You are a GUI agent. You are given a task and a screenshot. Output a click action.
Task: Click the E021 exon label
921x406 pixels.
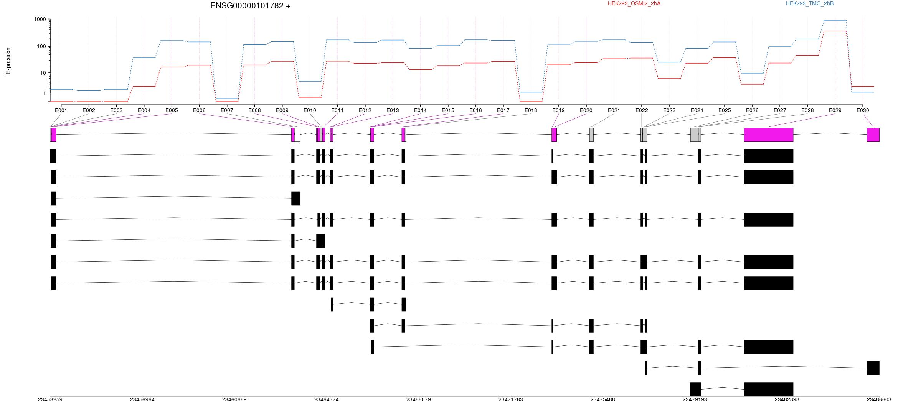coord(614,110)
